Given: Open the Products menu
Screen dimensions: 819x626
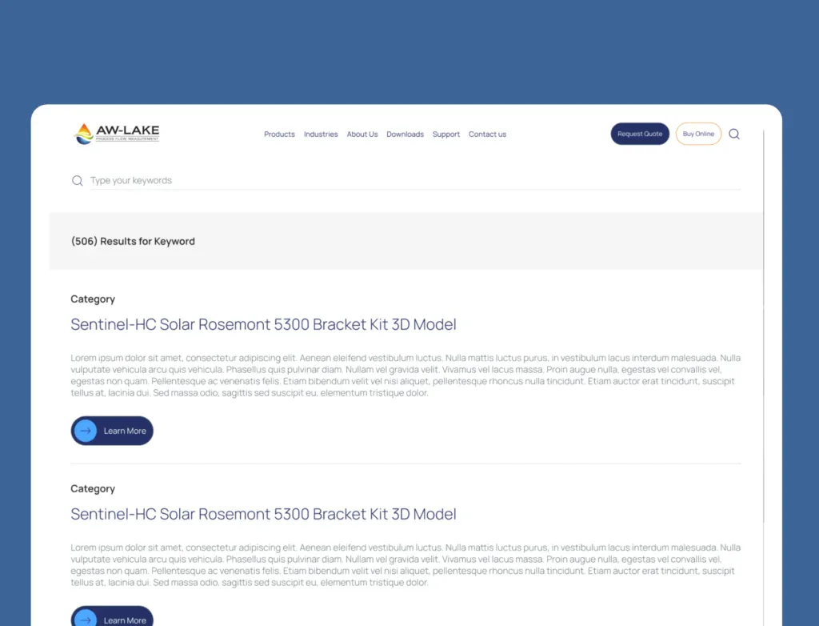Looking at the screenshot, I should 279,134.
